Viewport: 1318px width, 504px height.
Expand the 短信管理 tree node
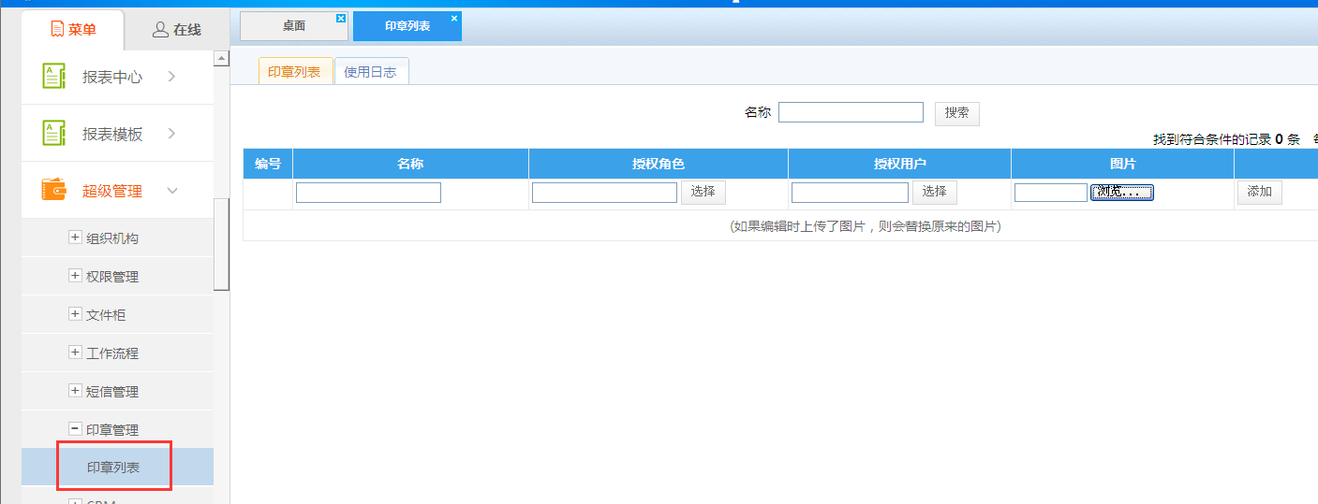coord(75,391)
